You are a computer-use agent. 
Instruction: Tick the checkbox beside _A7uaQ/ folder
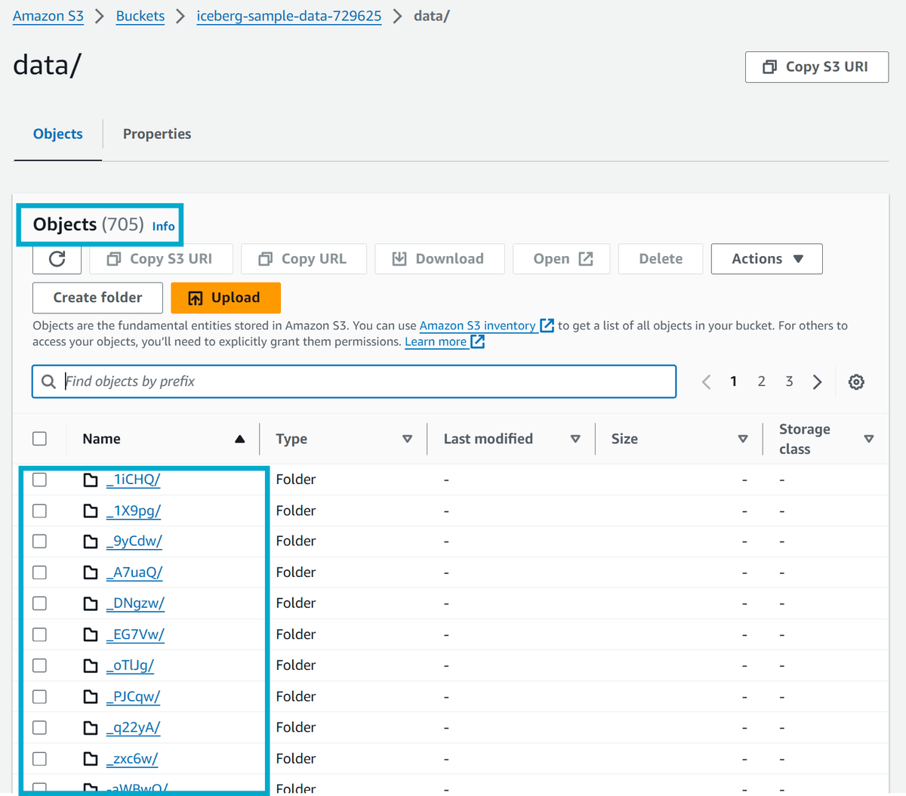point(39,572)
